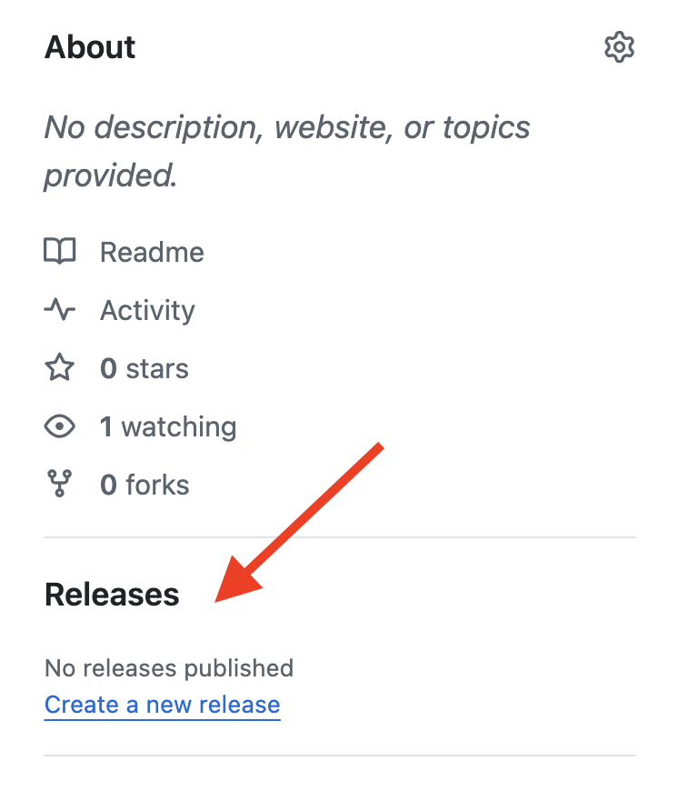This screenshot has height=791, width=678.
Task: Open the 1 watching link
Action: pyautogui.click(x=168, y=426)
